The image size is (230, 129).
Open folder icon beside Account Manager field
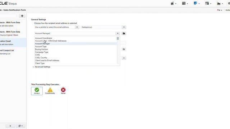[x=124, y=33]
